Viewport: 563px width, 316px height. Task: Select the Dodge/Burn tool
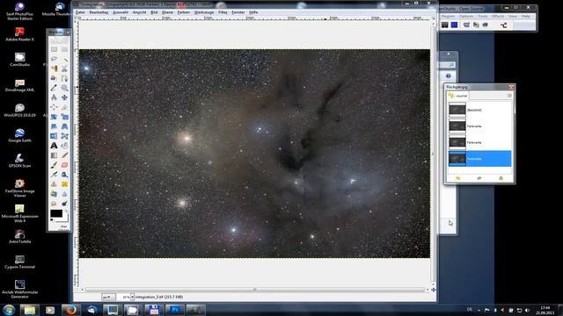click(x=64, y=204)
